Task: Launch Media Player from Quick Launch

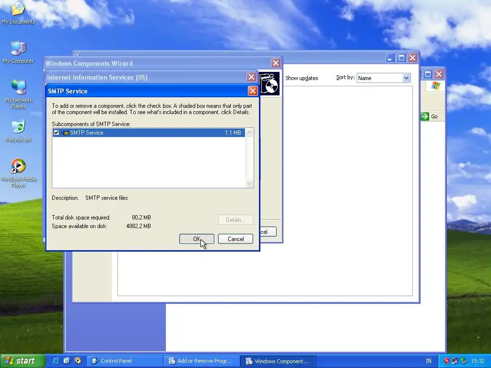Action: click(78, 361)
